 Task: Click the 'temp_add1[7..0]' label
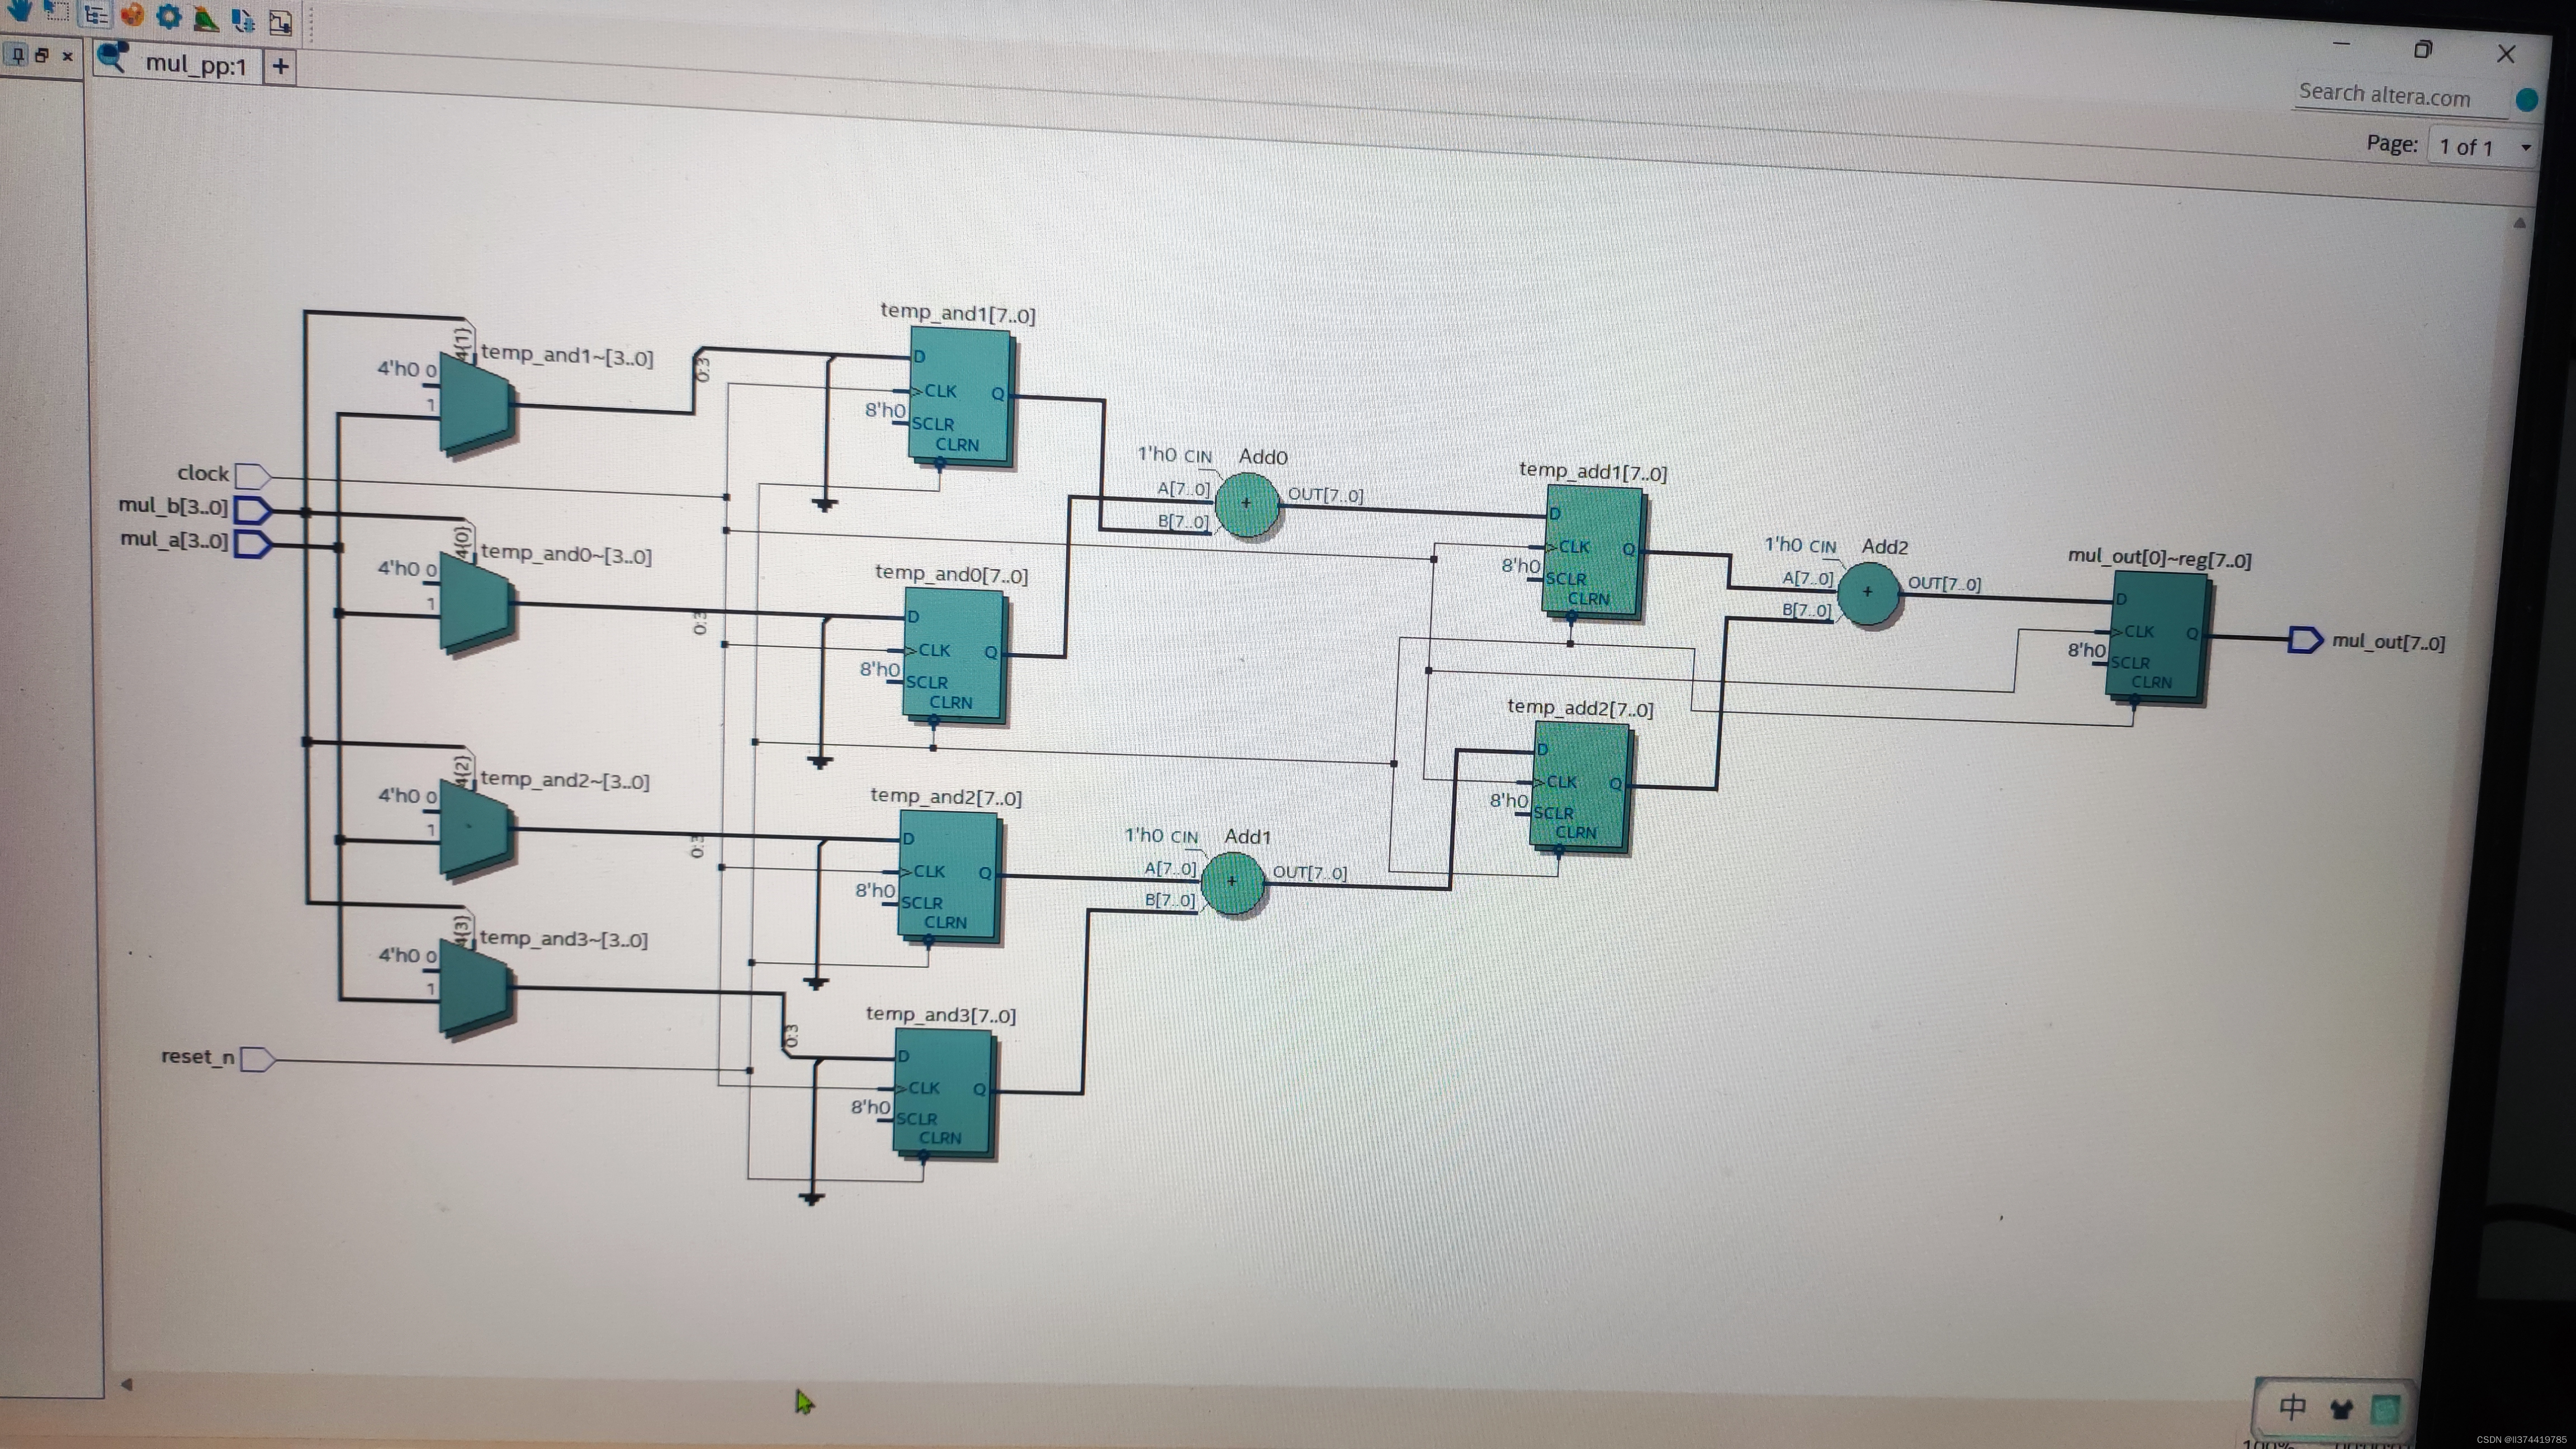(x=1593, y=471)
